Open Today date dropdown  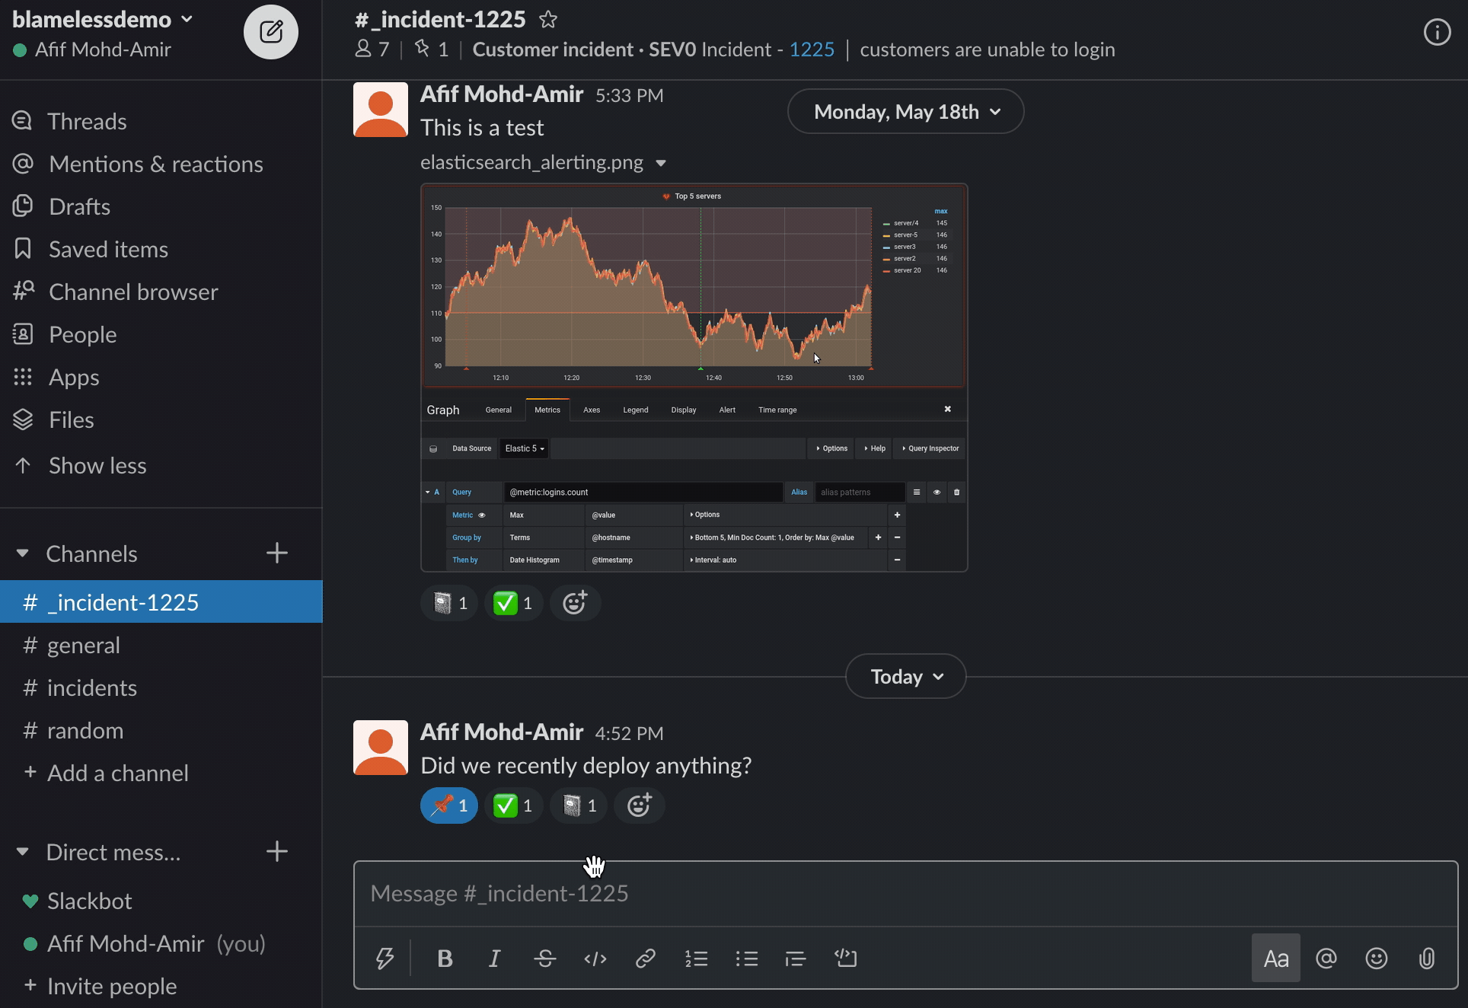coord(905,677)
